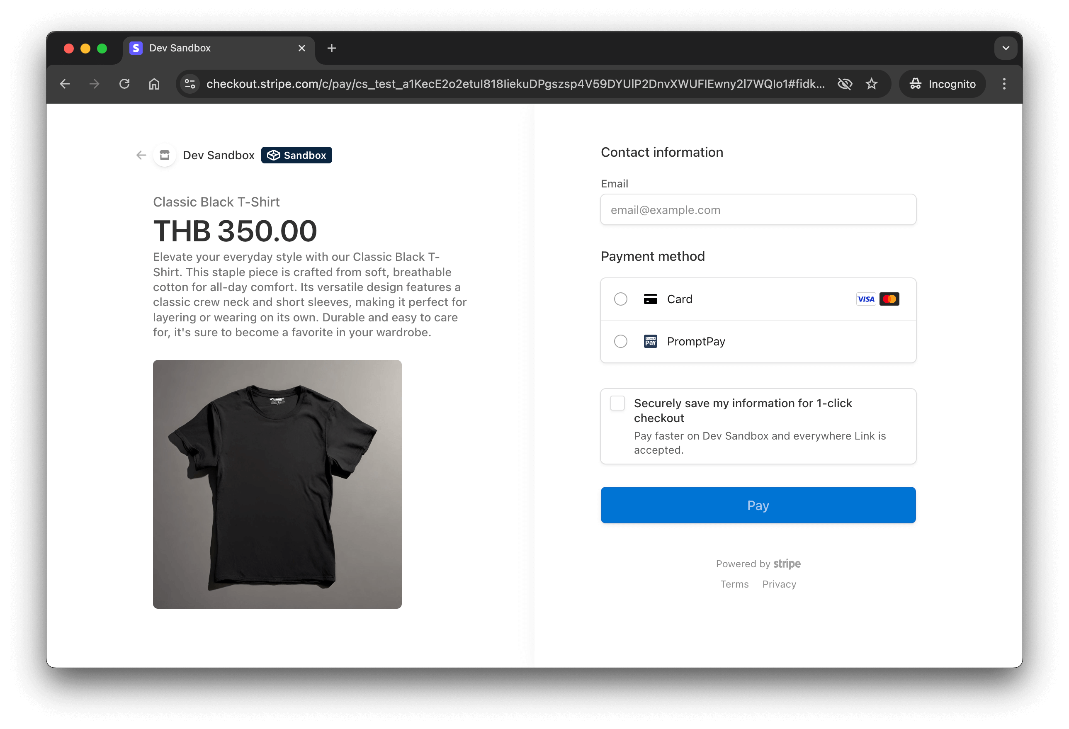Click the browser back arrow
The image size is (1069, 729).
pyautogui.click(x=65, y=84)
